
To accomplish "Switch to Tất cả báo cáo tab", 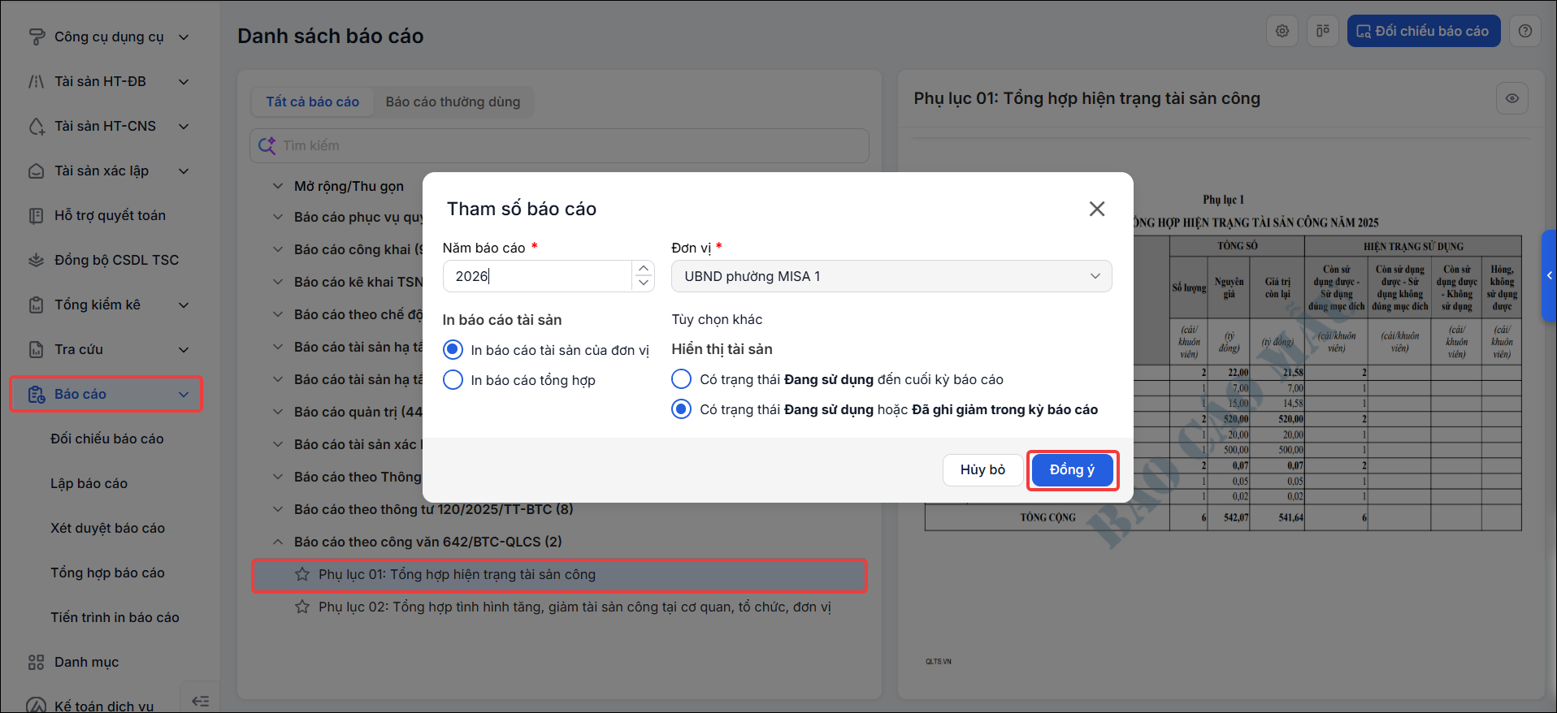I will click(x=313, y=102).
